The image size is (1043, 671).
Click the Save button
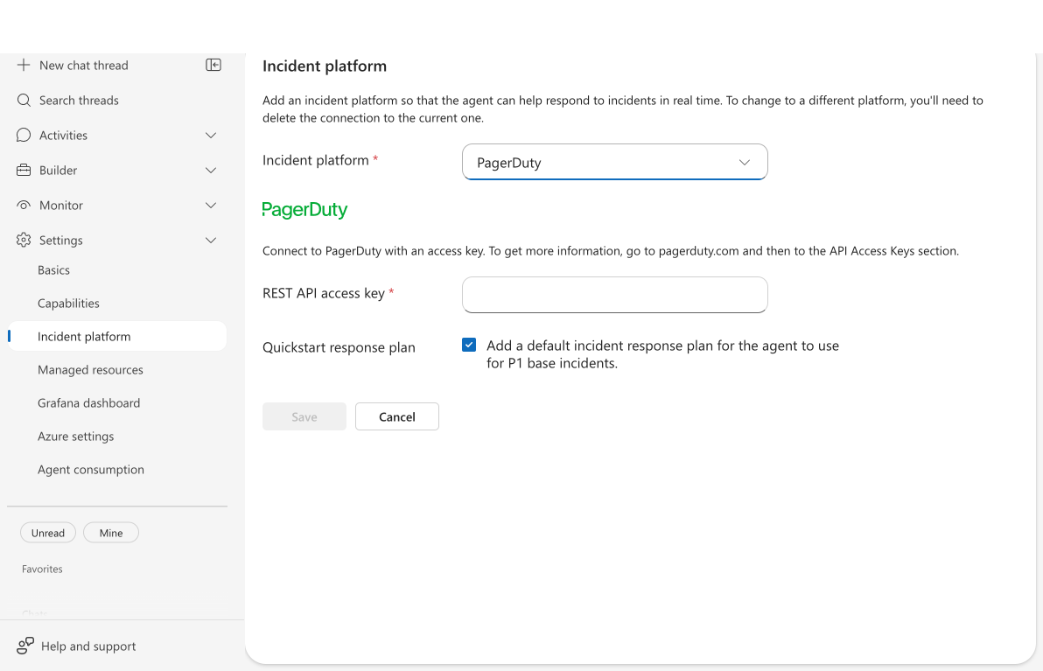pos(304,416)
